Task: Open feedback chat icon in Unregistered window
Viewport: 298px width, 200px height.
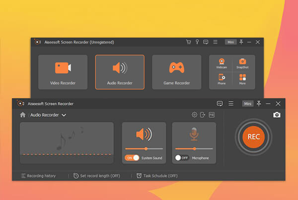Action: pos(206,42)
